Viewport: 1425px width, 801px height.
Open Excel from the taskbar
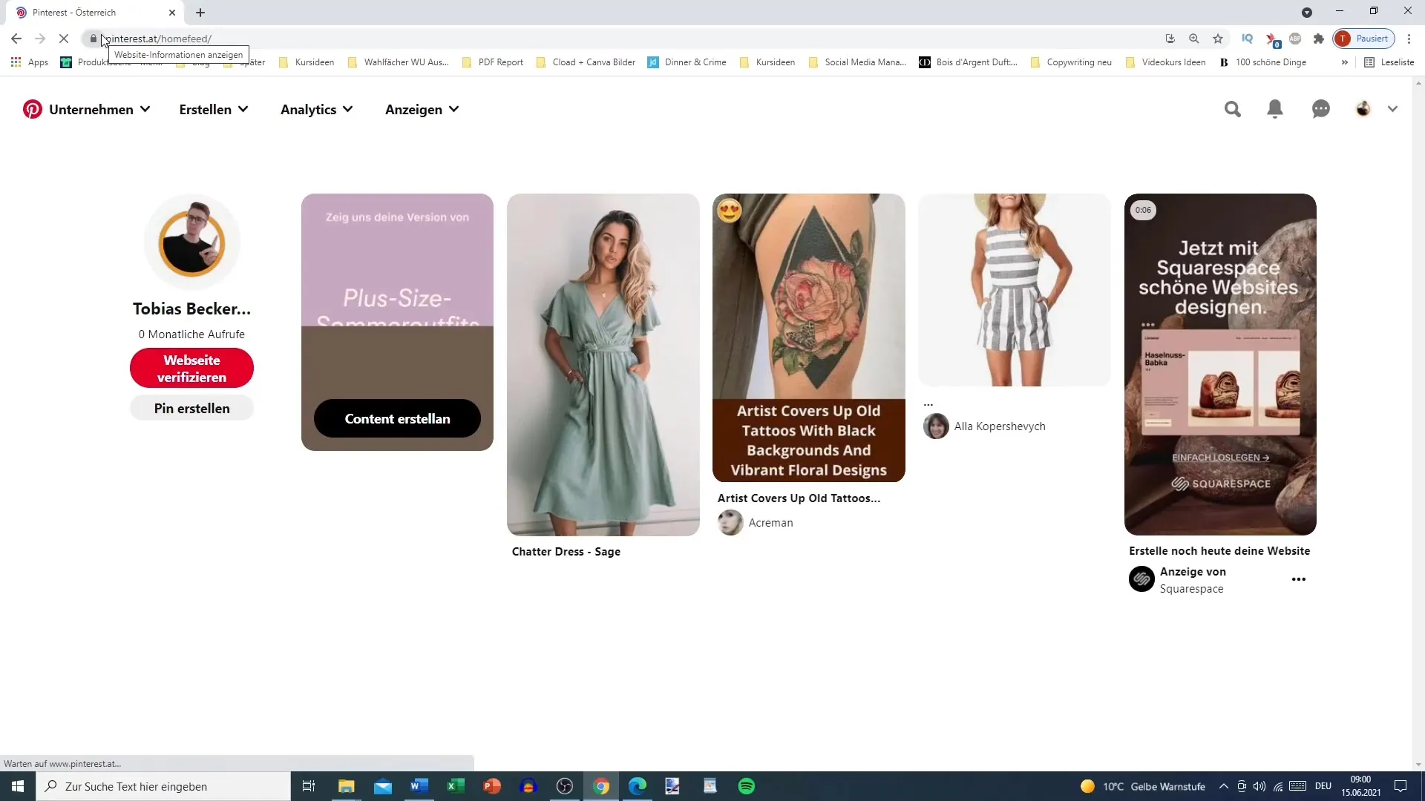point(456,786)
